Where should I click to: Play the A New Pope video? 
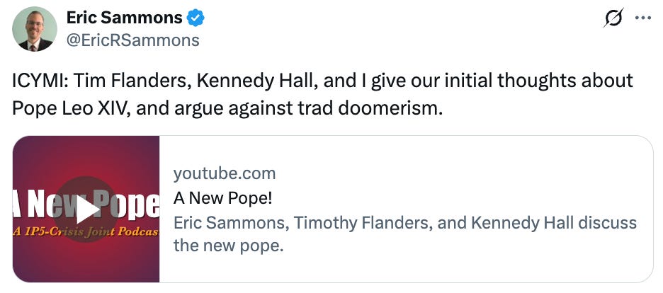point(86,209)
